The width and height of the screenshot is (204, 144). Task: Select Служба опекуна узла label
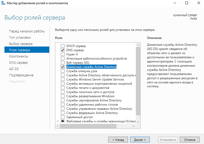[x=82, y=71]
